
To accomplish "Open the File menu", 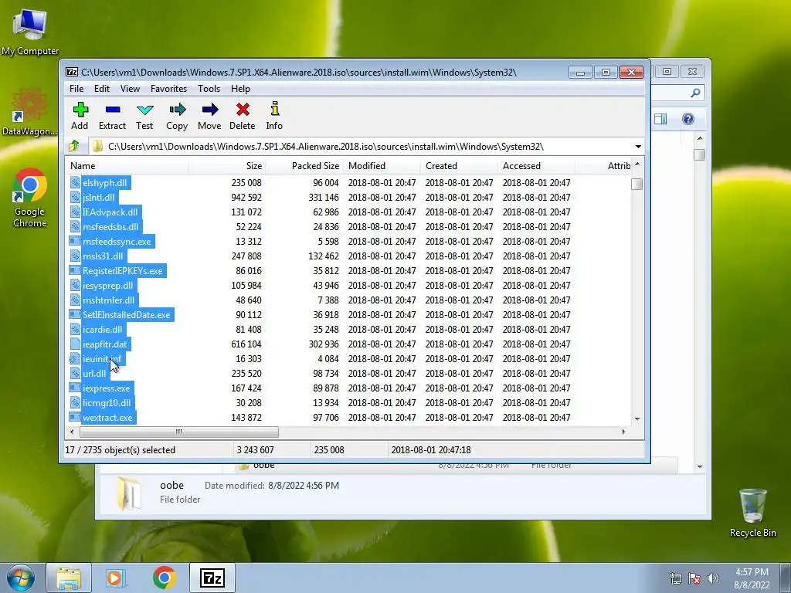I will 76,89.
